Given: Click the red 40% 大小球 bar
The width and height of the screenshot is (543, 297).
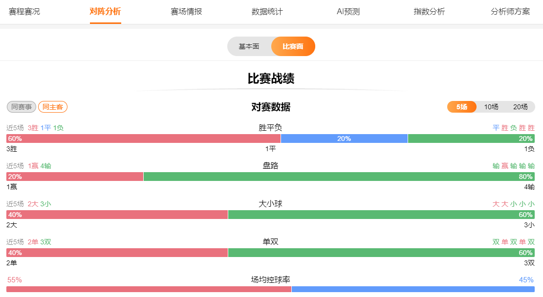Looking at the screenshot, I should pos(117,215).
